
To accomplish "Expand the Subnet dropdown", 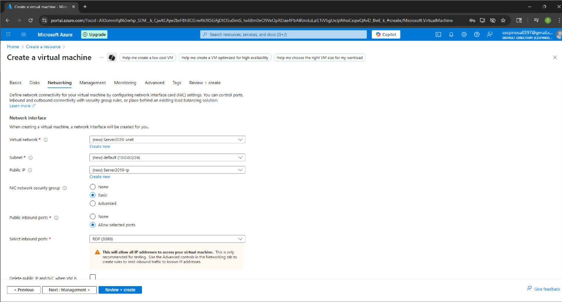I will [167, 158].
